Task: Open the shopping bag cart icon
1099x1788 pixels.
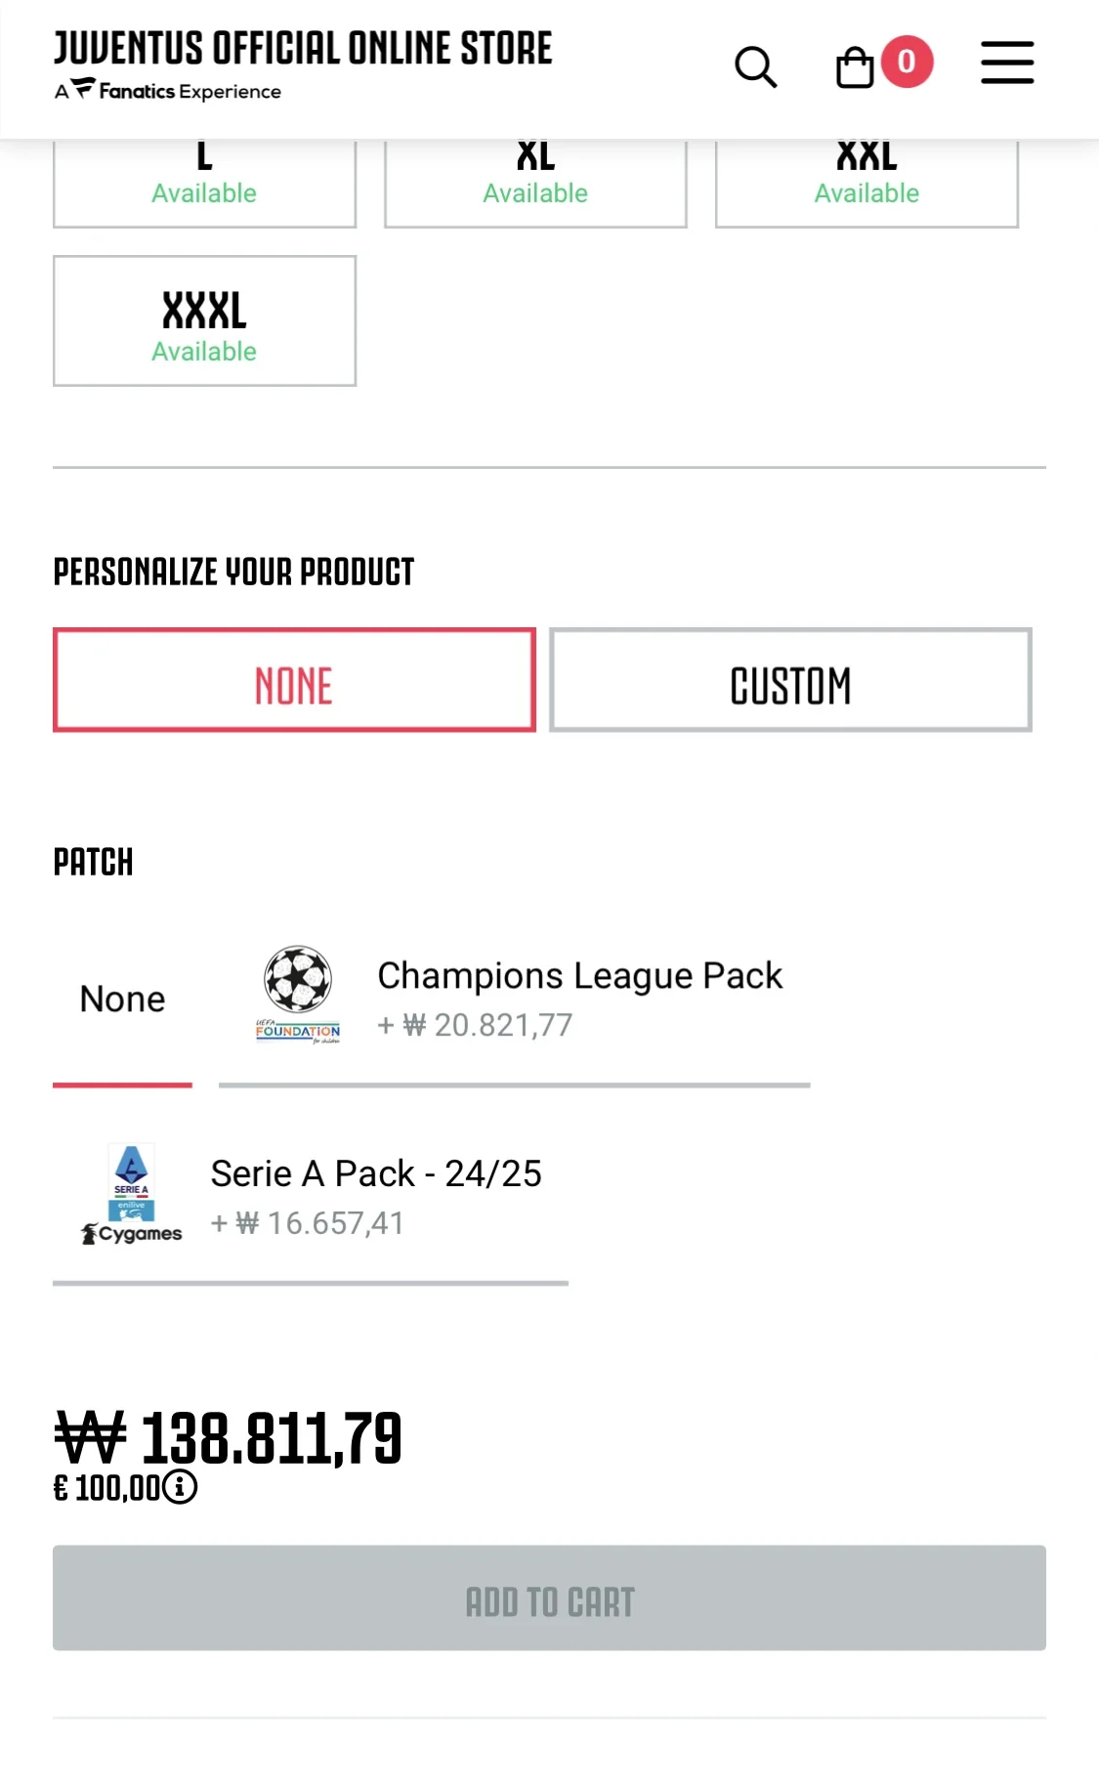Action: (855, 67)
